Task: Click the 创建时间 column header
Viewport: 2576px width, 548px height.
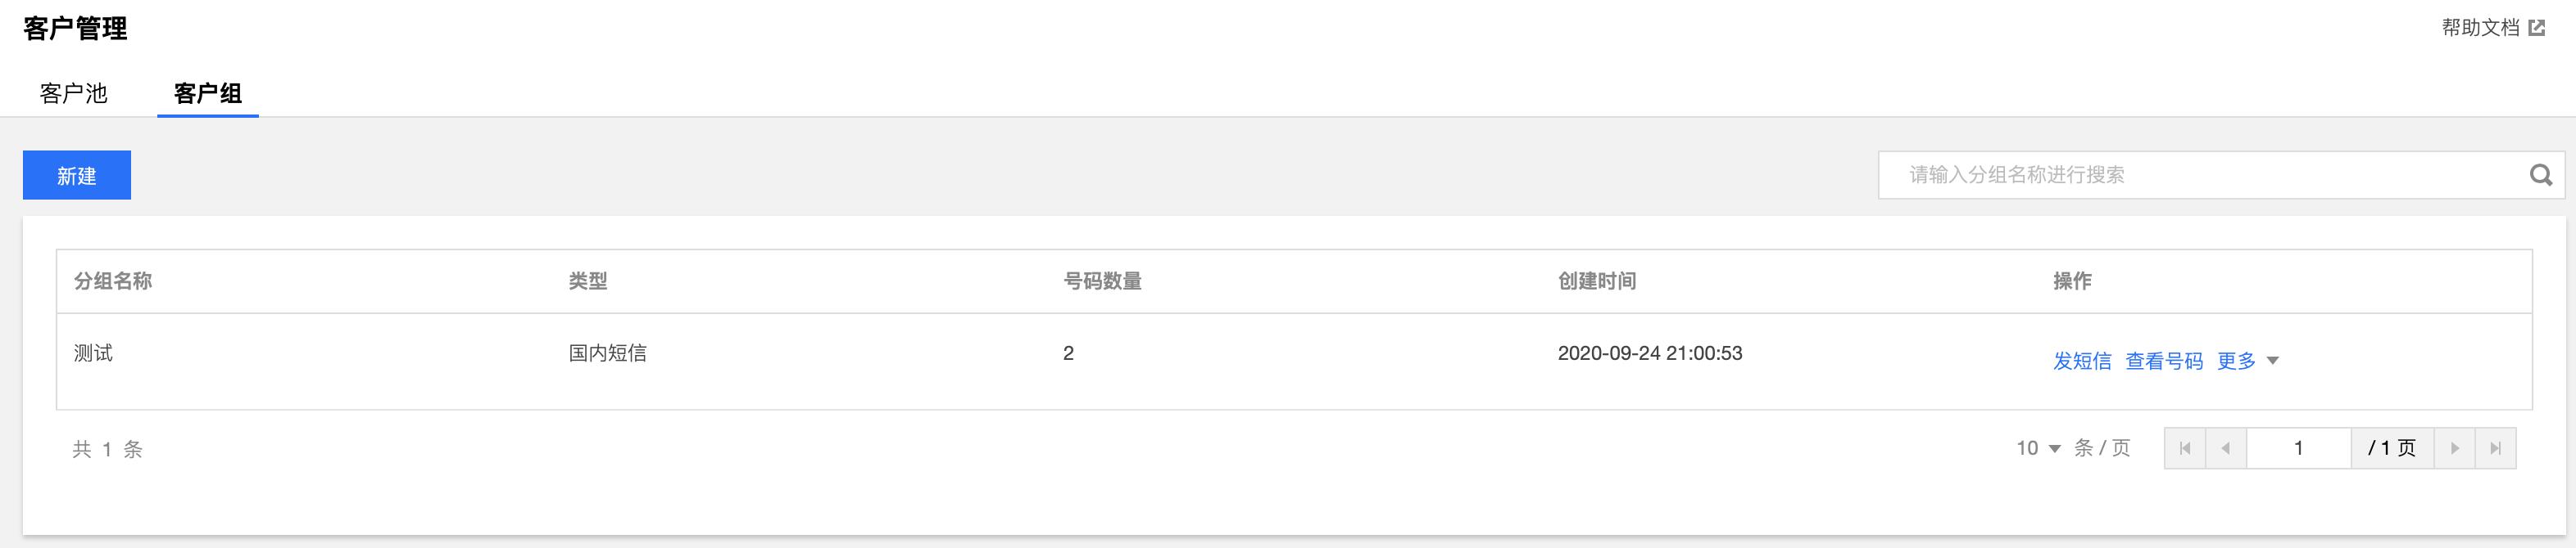Action: coord(1597,281)
